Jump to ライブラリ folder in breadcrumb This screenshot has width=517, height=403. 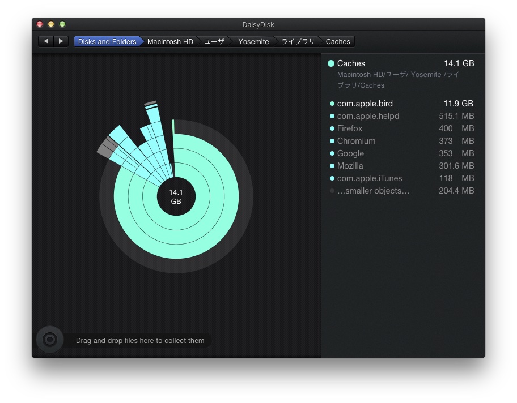(x=298, y=41)
